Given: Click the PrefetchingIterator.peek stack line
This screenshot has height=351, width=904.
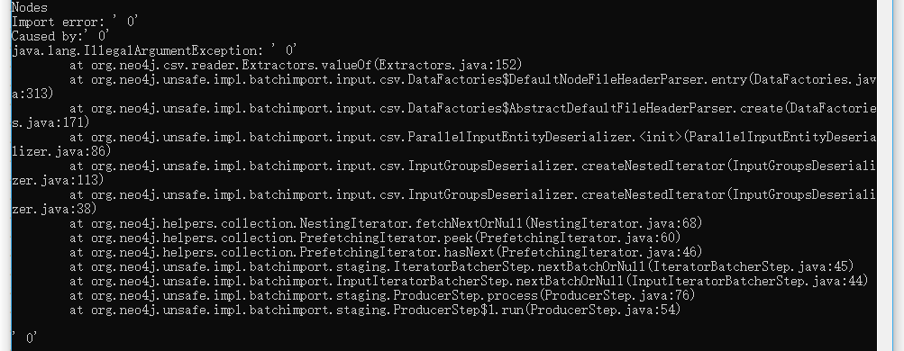Looking at the screenshot, I should 375,238.
